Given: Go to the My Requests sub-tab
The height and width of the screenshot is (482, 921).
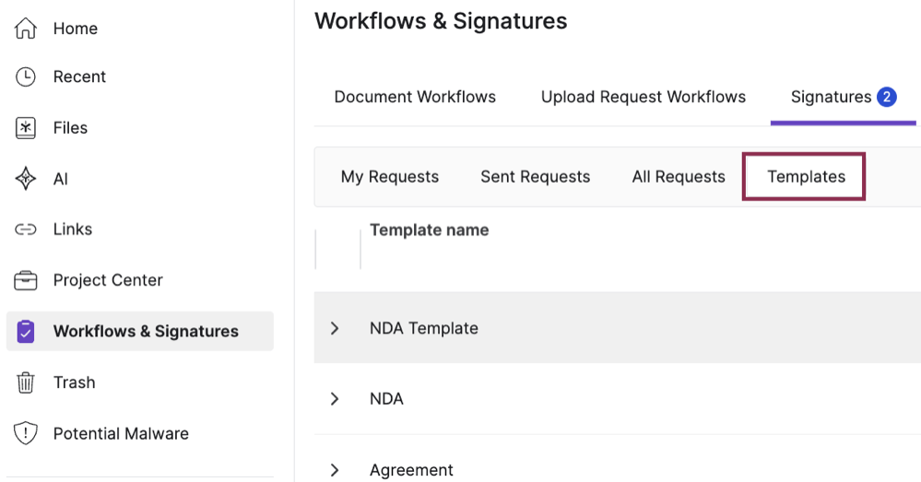Looking at the screenshot, I should pos(390,177).
